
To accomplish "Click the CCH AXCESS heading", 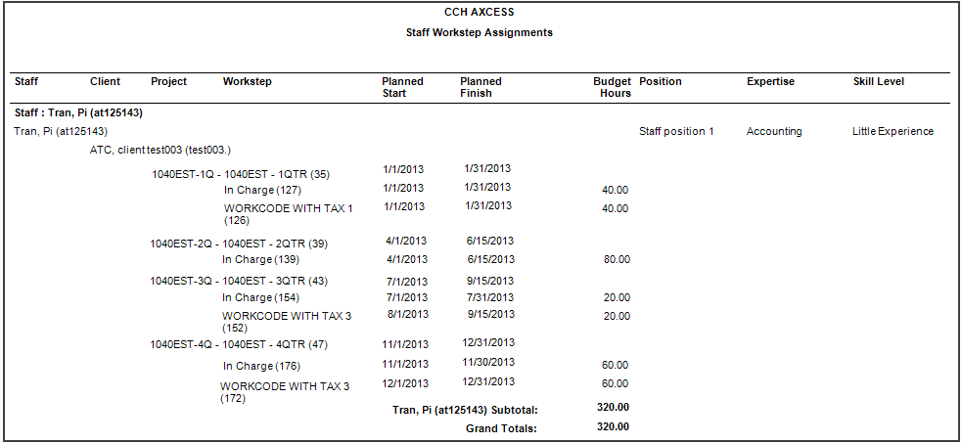I will point(479,13).
